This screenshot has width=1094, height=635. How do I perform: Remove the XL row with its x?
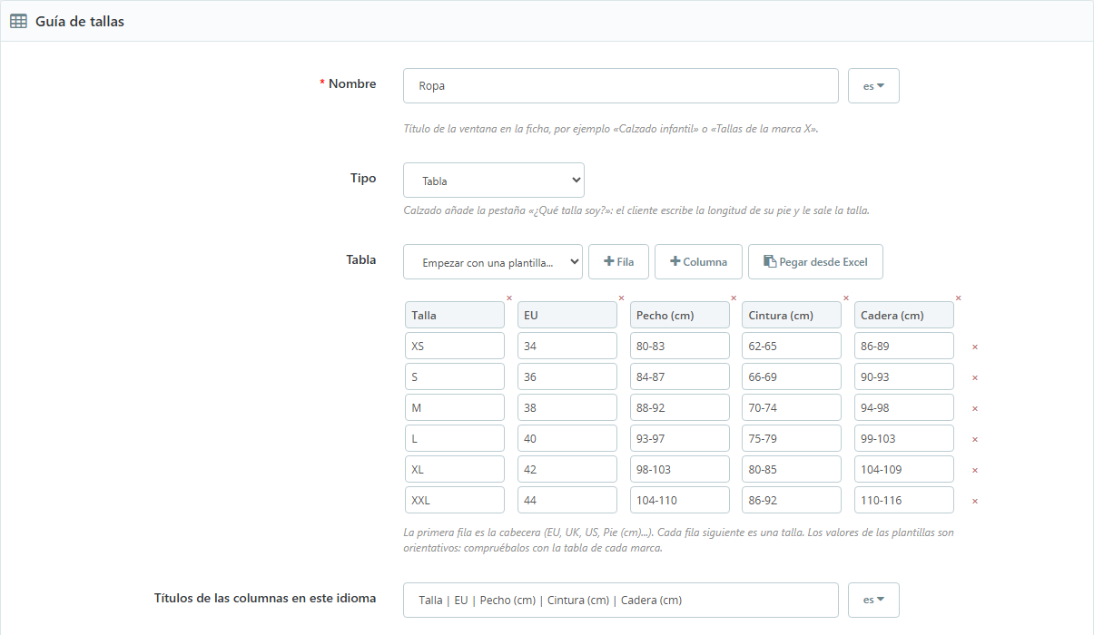pos(975,470)
